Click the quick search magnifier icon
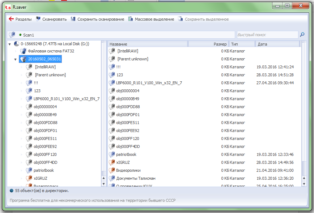This screenshot has width=314, height=213. (x=302, y=35)
